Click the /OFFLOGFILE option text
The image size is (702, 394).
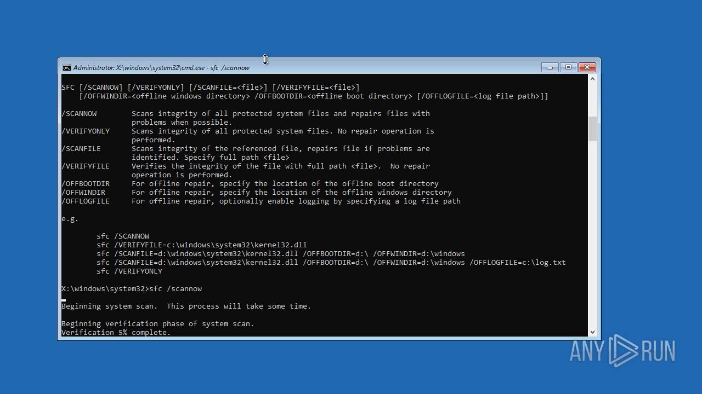[x=86, y=201]
